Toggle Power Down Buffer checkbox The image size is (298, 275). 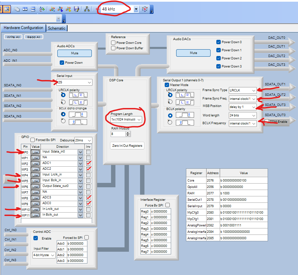[113, 48]
